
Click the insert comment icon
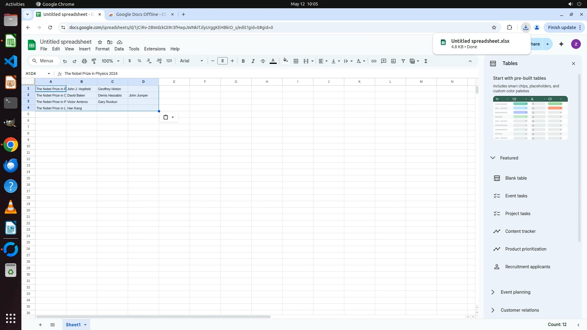click(383, 61)
